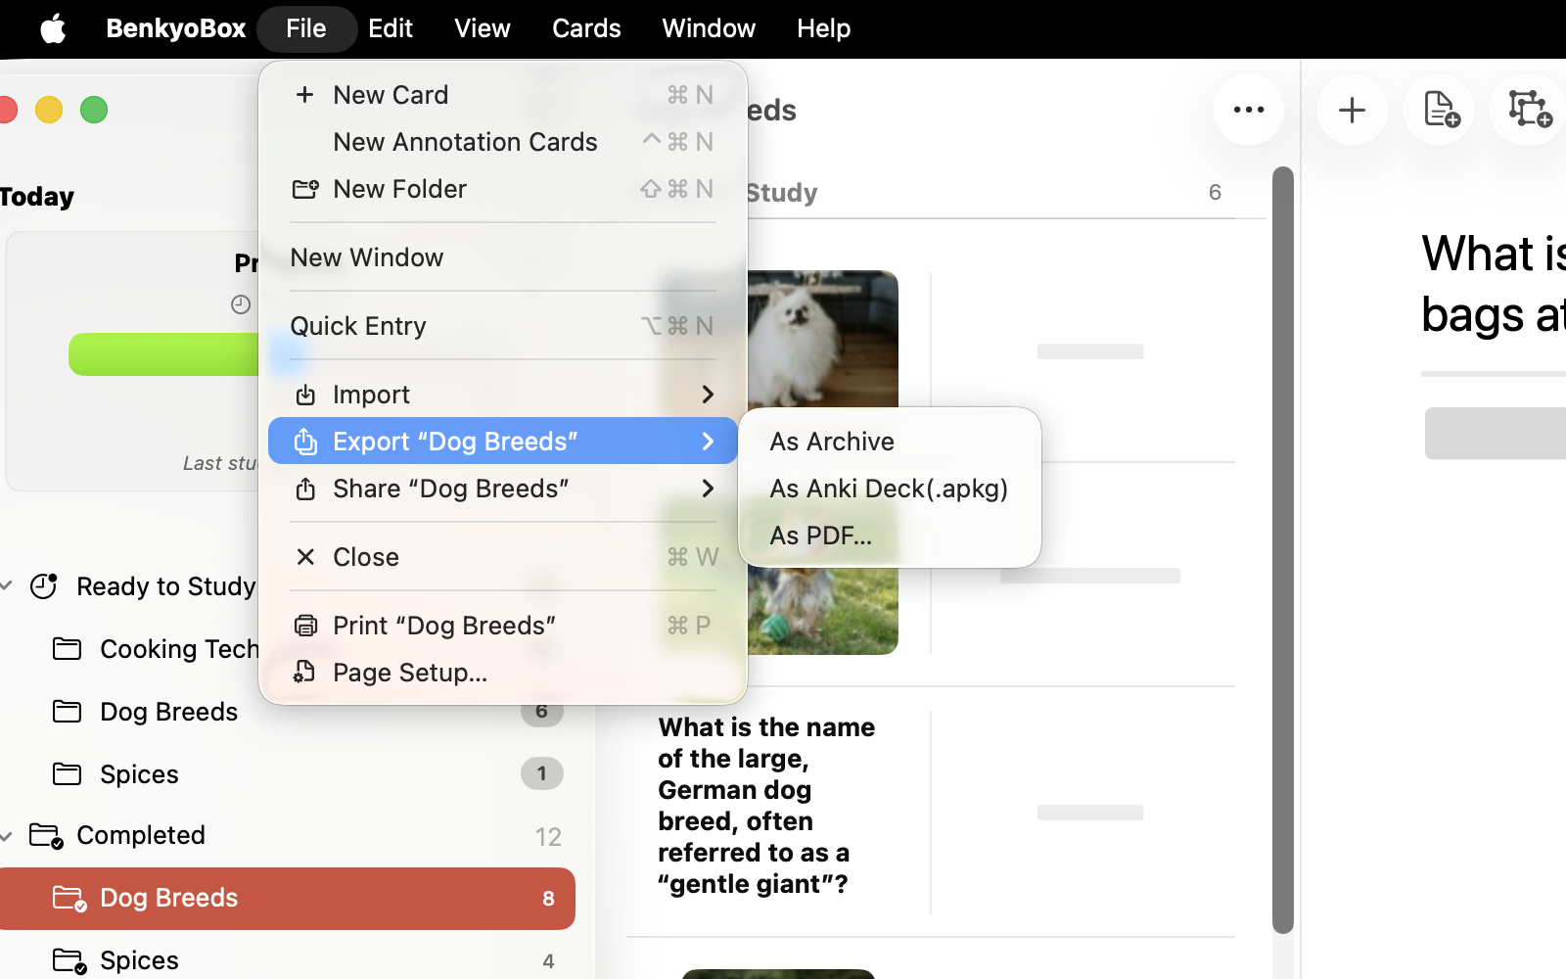Open the Help menu
This screenshot has width=1566, height=979.
(823, 28)
